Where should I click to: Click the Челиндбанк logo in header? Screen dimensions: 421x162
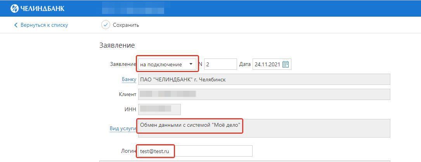37,8
